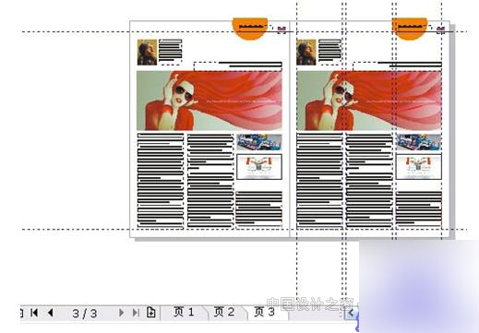The image size is (479, 333).
Task: Select the blue collage thumbnail on the left page
Action: [259, 142]
